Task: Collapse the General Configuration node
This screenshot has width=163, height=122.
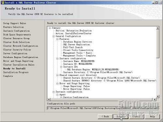Action: pyautogui.click(x=53, y=36)
